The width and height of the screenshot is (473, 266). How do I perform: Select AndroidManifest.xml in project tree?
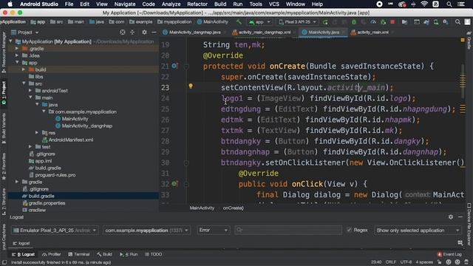click(x=70, y=140)
